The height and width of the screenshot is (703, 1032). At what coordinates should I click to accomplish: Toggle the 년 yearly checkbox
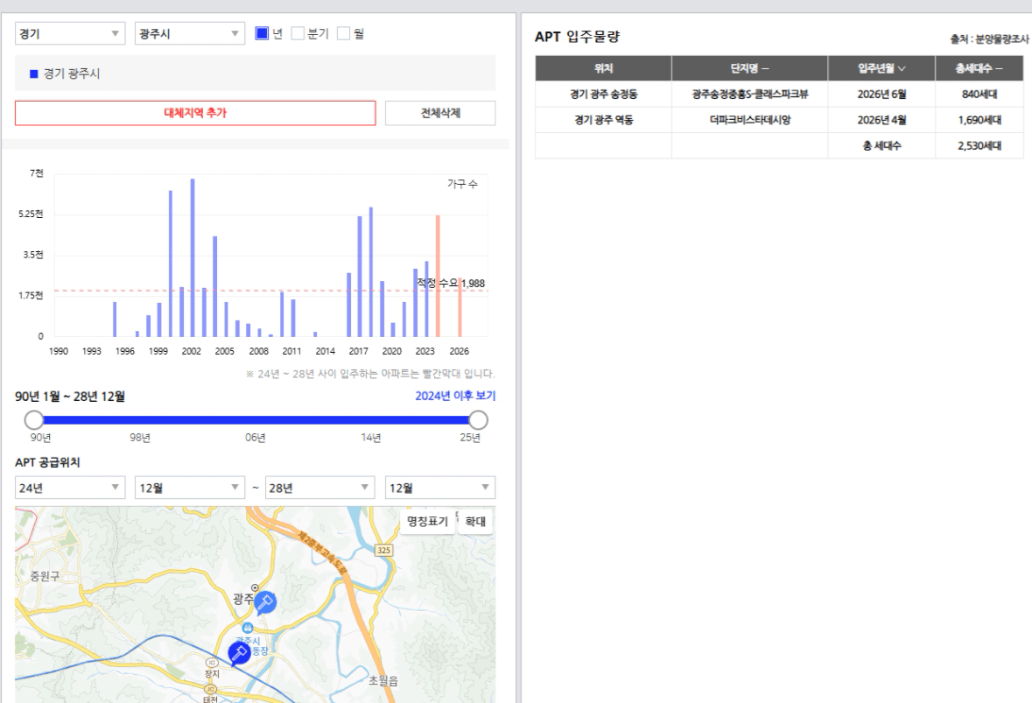click(x=262, y=33)
